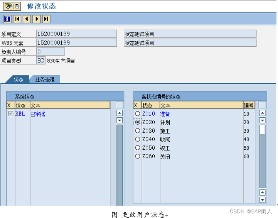Screen dimensions: 278x218
Task: Click 文本 column header in system status table
Action: (x=70, y=105)
